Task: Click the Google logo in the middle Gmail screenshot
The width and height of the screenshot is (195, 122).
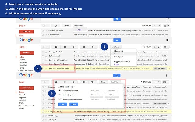Action: (27, 40)
